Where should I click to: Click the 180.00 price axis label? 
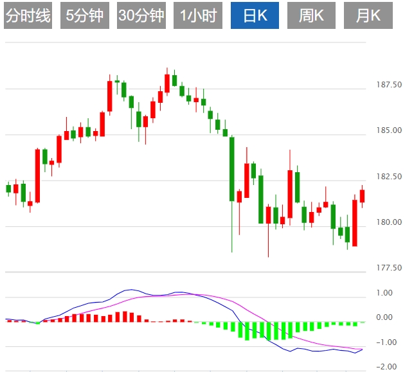(389, 222)
